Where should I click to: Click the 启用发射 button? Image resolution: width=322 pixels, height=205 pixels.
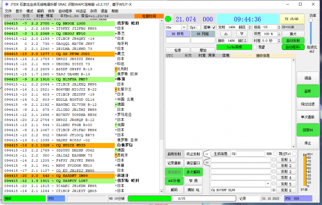(x=174, y=154)
